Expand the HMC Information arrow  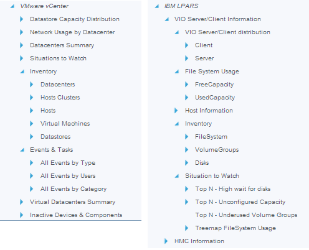(x=166, y=241)
